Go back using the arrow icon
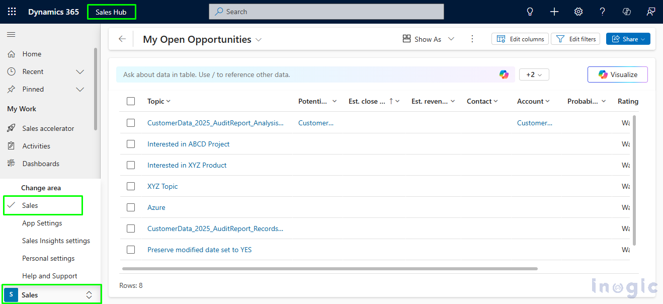Screen dimensions: 663x304 122,39
